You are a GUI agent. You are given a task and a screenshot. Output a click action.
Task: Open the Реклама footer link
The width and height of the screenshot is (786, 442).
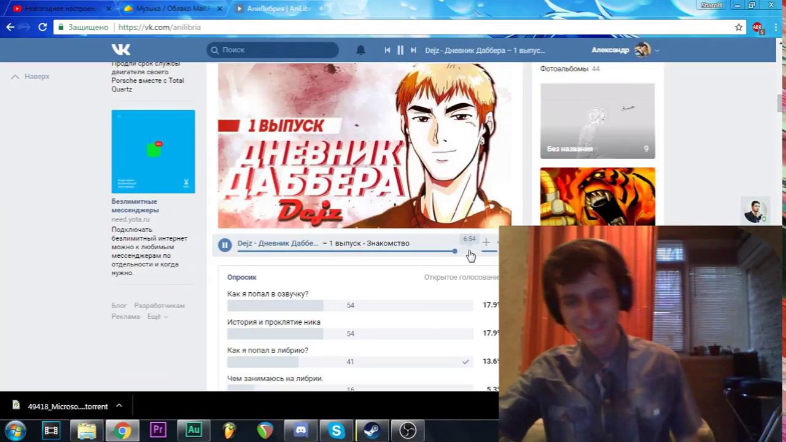coord(126,317)
